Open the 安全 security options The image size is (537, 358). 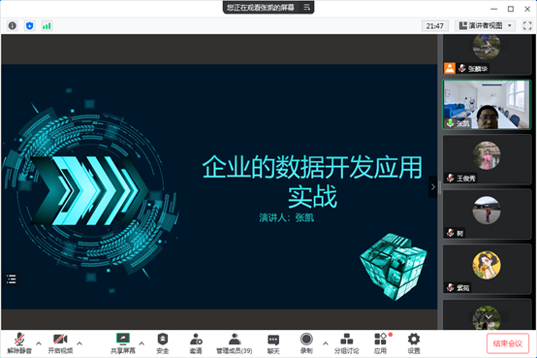click(163, 343)
